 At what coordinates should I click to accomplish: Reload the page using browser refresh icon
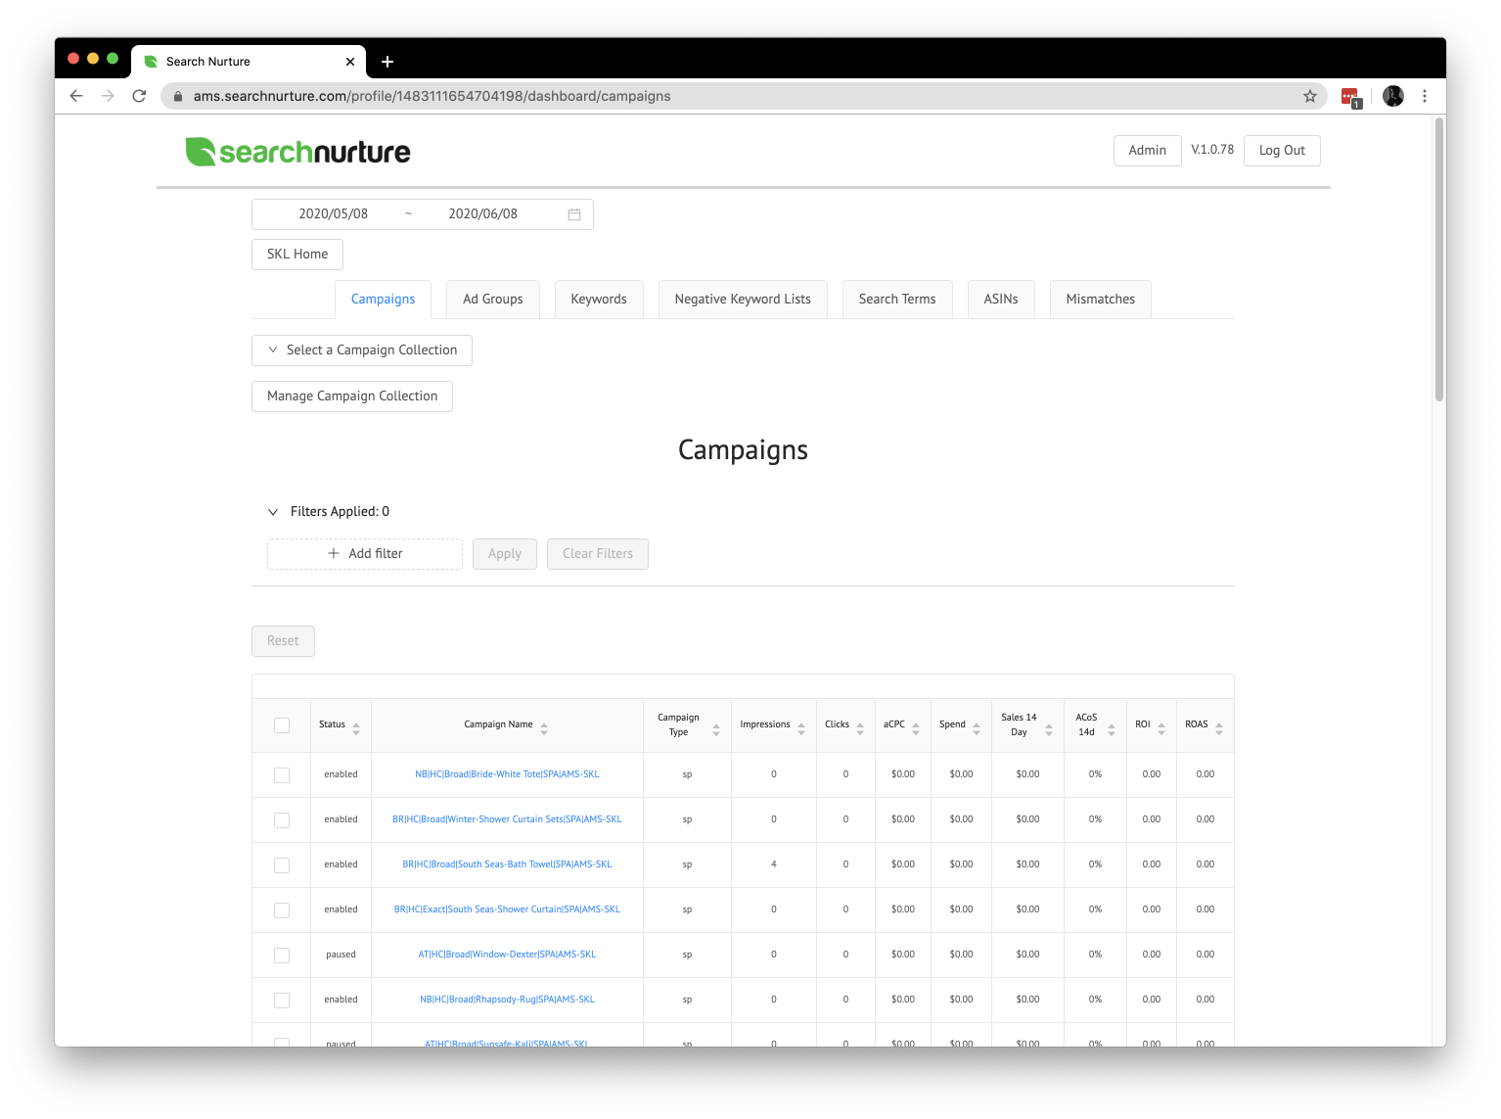pyautogui.click(x=139, y=96)
